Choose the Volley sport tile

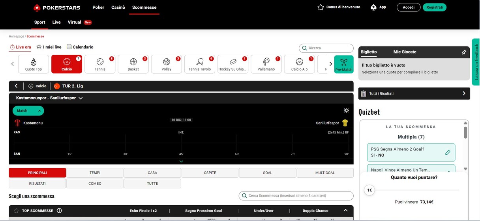pyautogui.click(x=166, y=64)
